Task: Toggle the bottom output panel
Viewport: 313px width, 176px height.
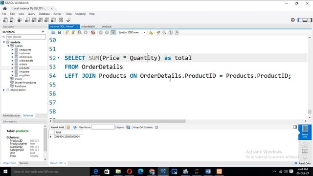Action: pos(305,20)
